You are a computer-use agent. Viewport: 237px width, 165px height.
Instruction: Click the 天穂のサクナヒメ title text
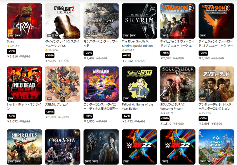pyautogui.click(x=57, y=104)
